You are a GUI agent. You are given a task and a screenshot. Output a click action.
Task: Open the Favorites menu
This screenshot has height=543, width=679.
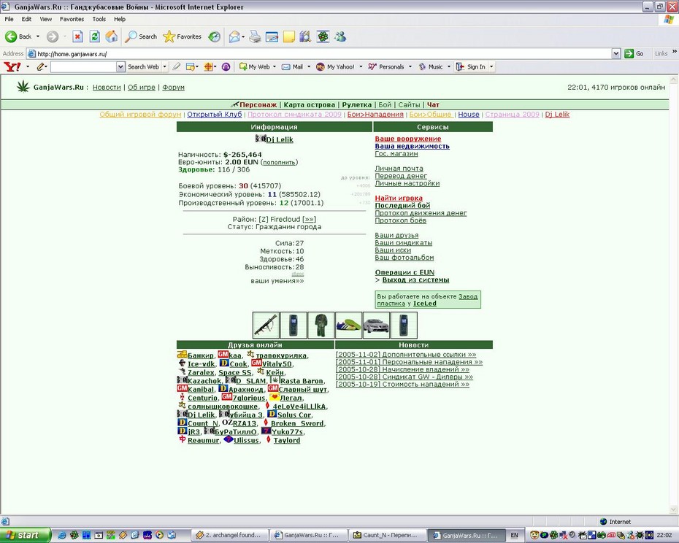pos(72,19)
